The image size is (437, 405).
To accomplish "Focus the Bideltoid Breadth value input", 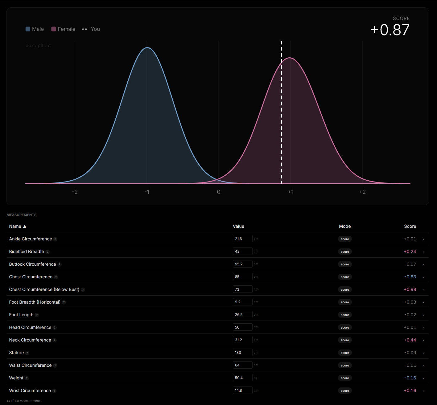I will pyautogui.click(x=242, y=252).
